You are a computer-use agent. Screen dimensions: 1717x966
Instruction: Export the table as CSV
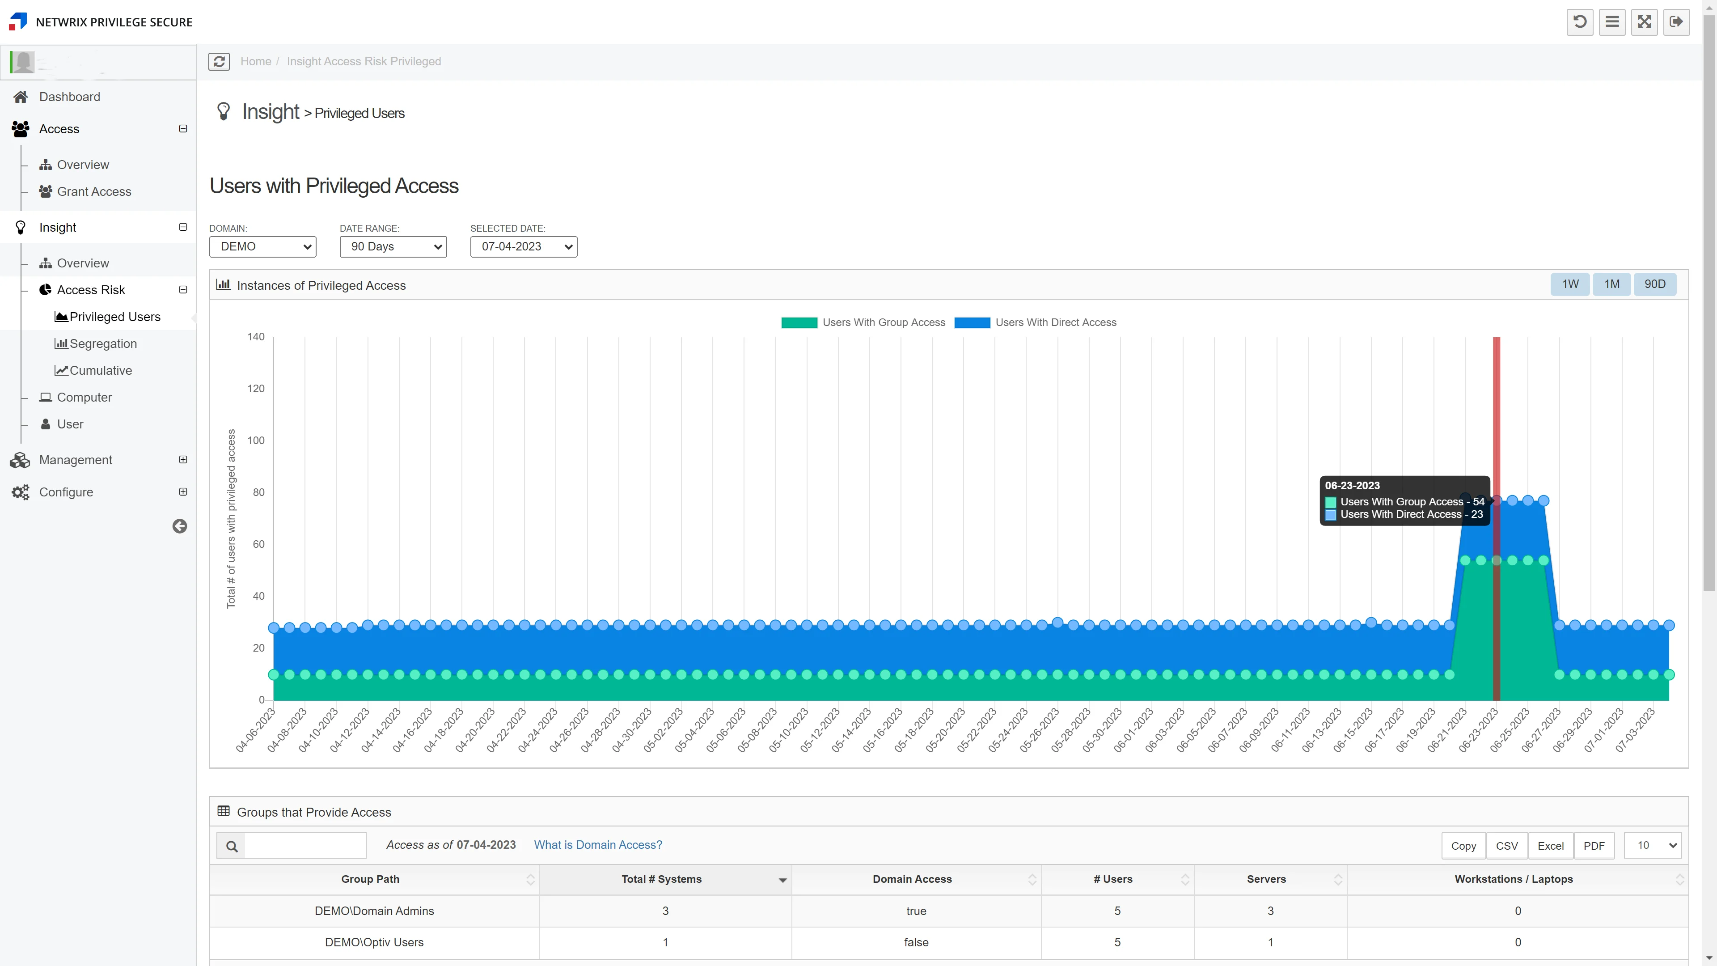[x=1507, y=845]
